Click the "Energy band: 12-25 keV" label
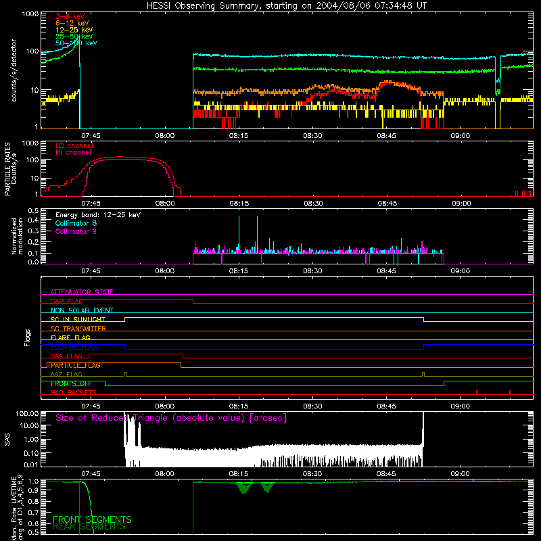Viewport: 541px width, 541px height. click(x=98, y=215)
